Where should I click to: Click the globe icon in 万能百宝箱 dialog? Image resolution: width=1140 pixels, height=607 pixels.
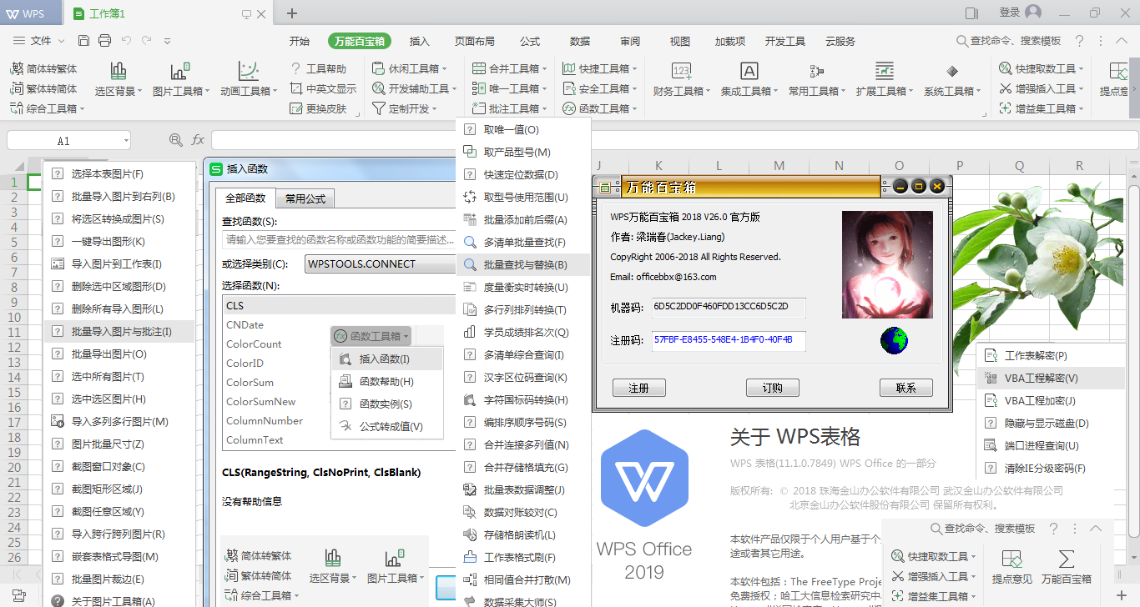tap(894, 340)
